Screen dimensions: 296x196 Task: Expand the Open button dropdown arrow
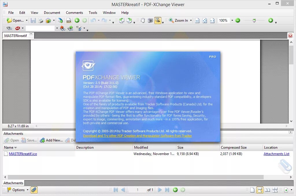click(27, 20)
